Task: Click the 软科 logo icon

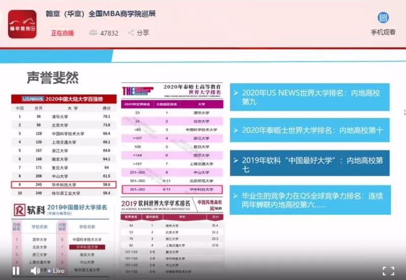Action: [20, 210]
